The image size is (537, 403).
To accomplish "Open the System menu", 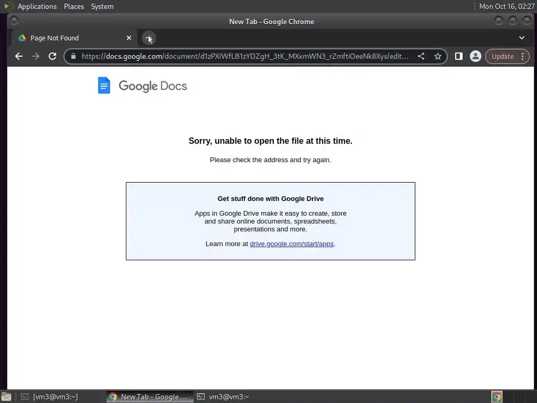I will (x=102, y=6).
